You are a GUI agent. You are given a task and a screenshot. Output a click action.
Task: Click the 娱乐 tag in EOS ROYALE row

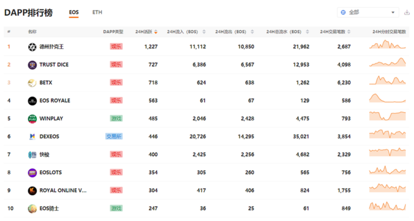[116, 100]
